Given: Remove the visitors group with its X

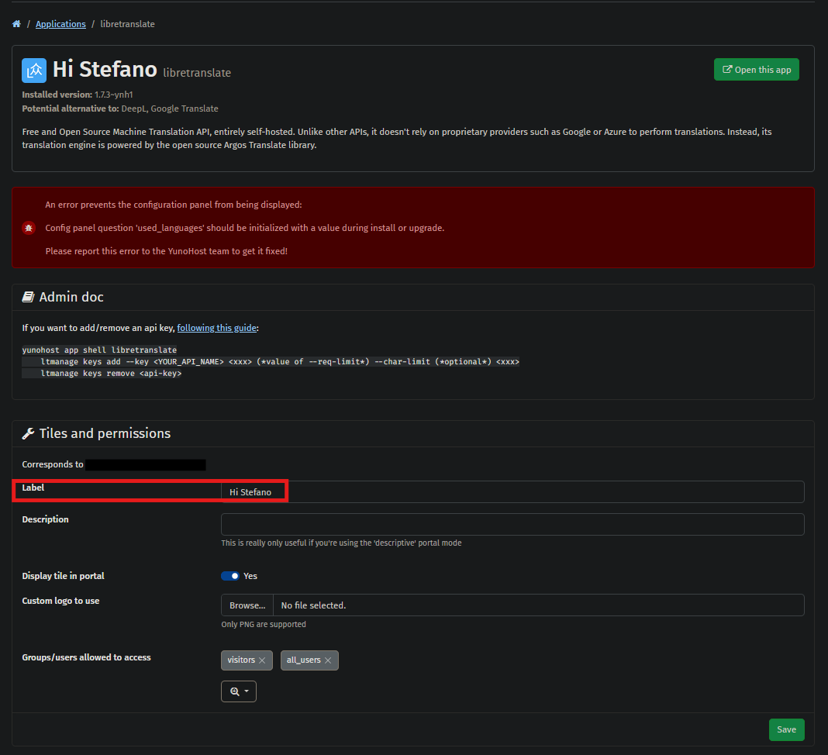Looking at the screenshot, I should pyautogui.click(x=262, y=660).
